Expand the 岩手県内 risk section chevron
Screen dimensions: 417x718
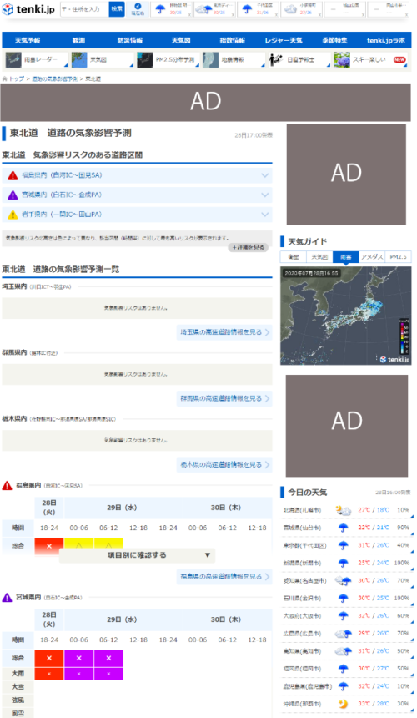tap(264, 215)
